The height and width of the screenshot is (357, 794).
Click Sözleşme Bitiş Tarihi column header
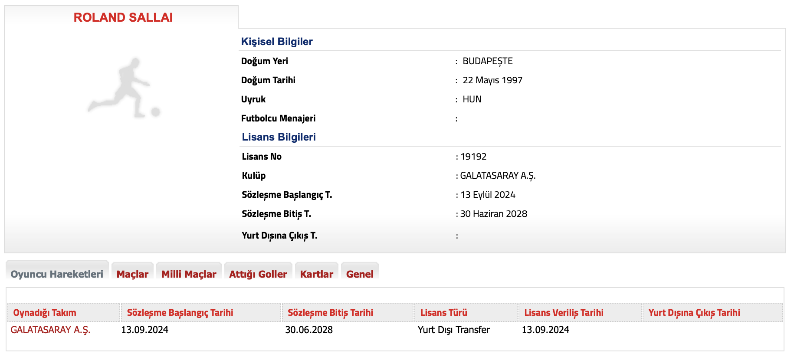click(x=330, y=313)
